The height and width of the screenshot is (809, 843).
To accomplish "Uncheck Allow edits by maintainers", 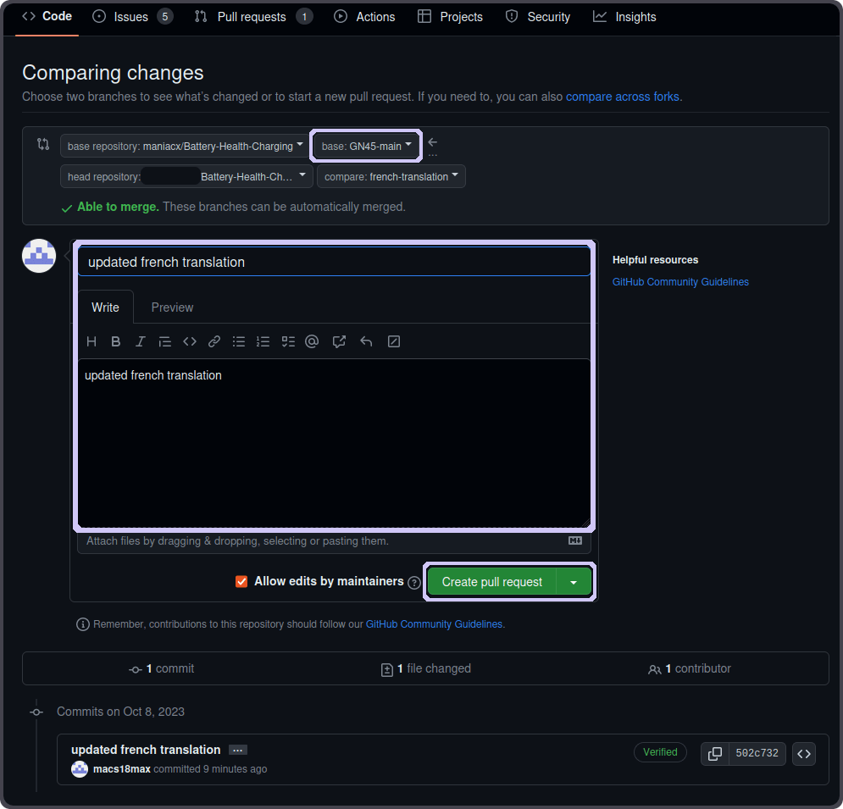I will [241, 582].
